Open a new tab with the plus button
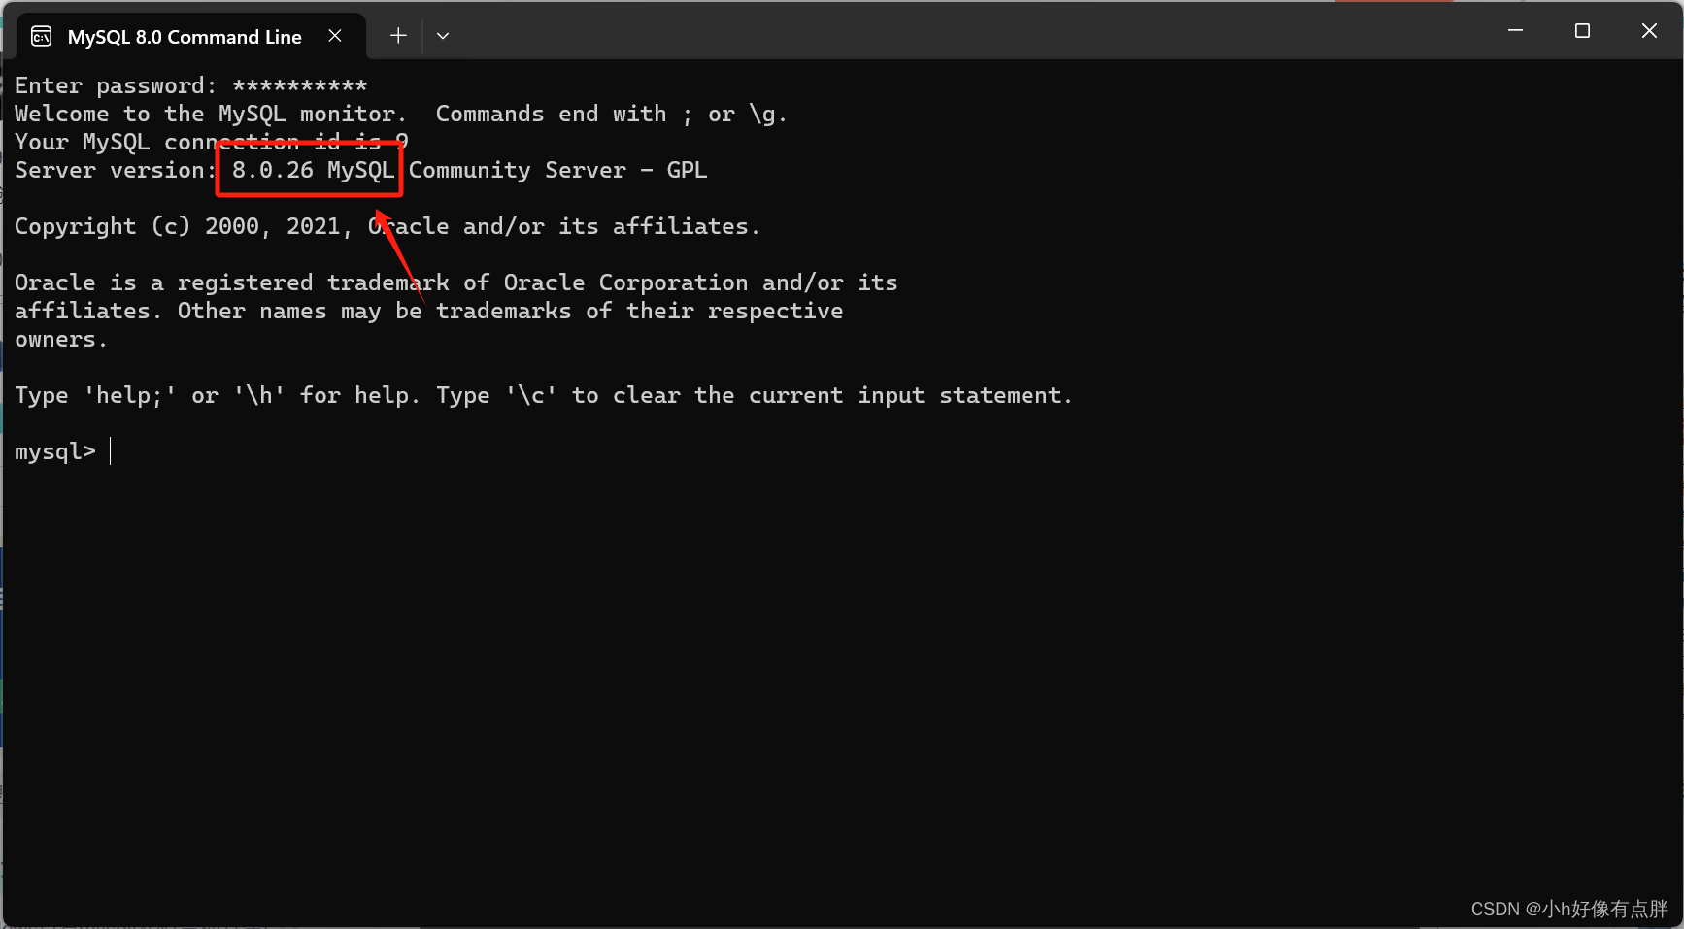This screenshot has height=929, width=1684. 398,36
